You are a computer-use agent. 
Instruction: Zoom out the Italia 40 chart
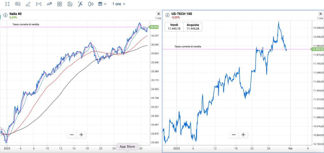(x=72, y=135)
